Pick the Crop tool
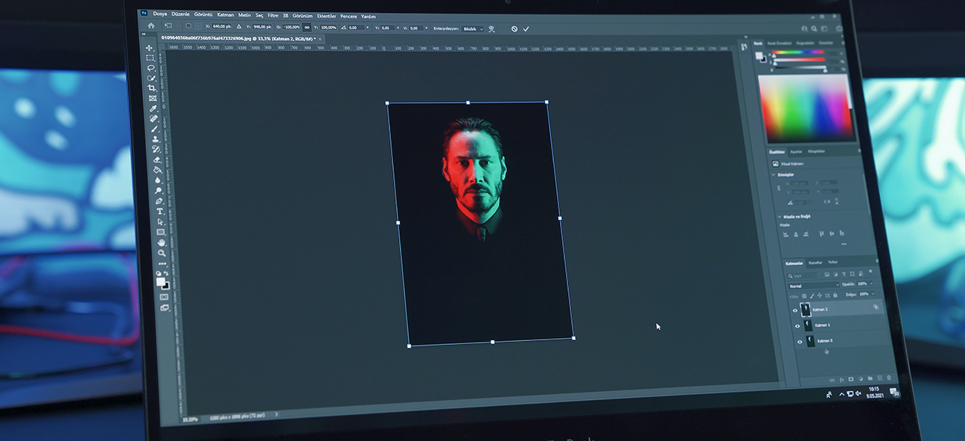 152,88
